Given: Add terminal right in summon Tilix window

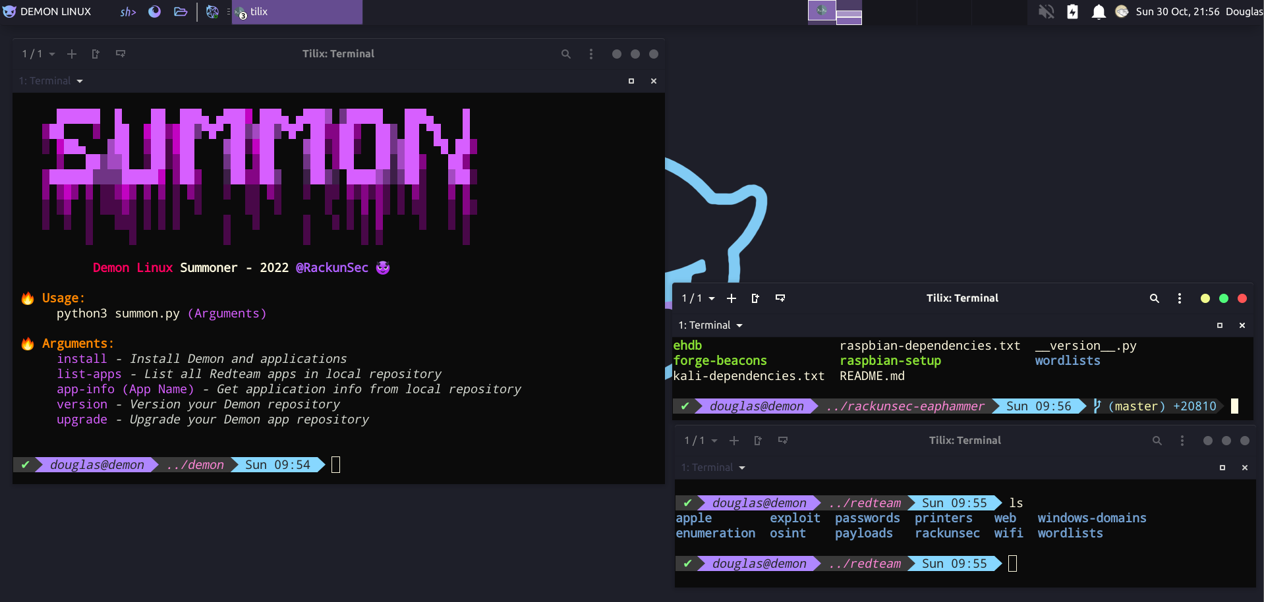Looking at the screenshot, I should tap(96, 54).
